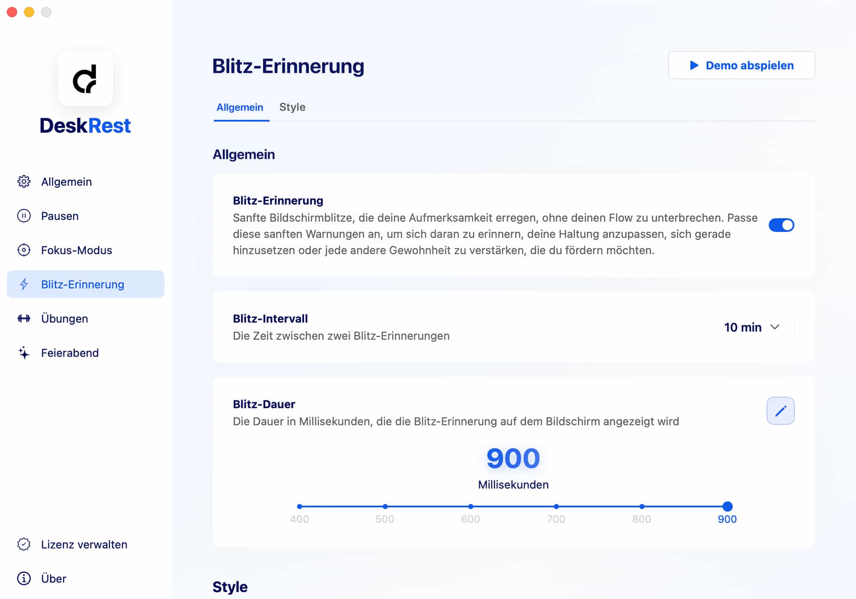The height and width of the screenshot is (599, 856).
Task: Open the Feierabend sidebar section
Action: pos(70,353)
